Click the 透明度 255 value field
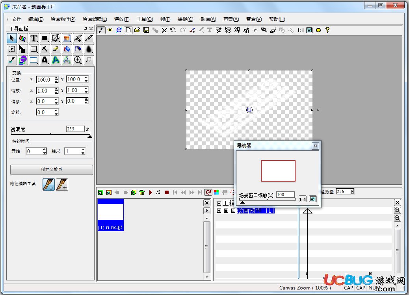Image resolution: width=409 pixels, height=295 pixels. pos(75,129)
